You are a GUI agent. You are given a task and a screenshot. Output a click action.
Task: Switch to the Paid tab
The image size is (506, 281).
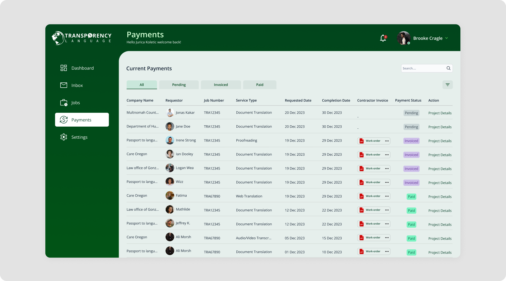tap(260, 85)
